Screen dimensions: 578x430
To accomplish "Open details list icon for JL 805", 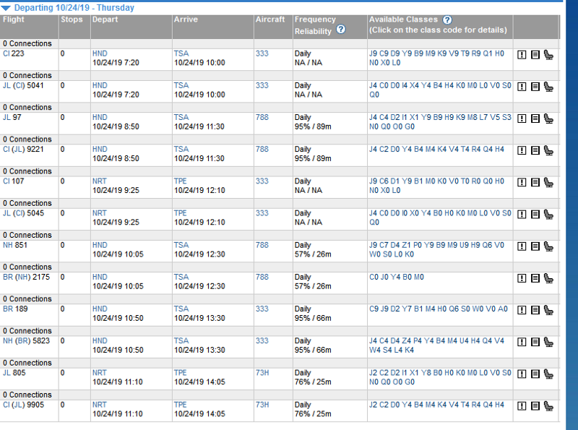I will click(x=535, y=374).
